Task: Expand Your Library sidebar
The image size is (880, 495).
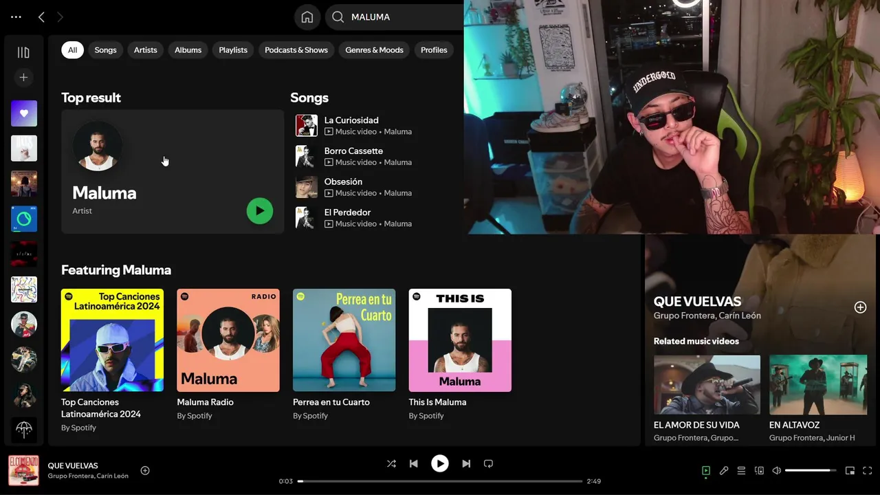Action: coord(23,52)
